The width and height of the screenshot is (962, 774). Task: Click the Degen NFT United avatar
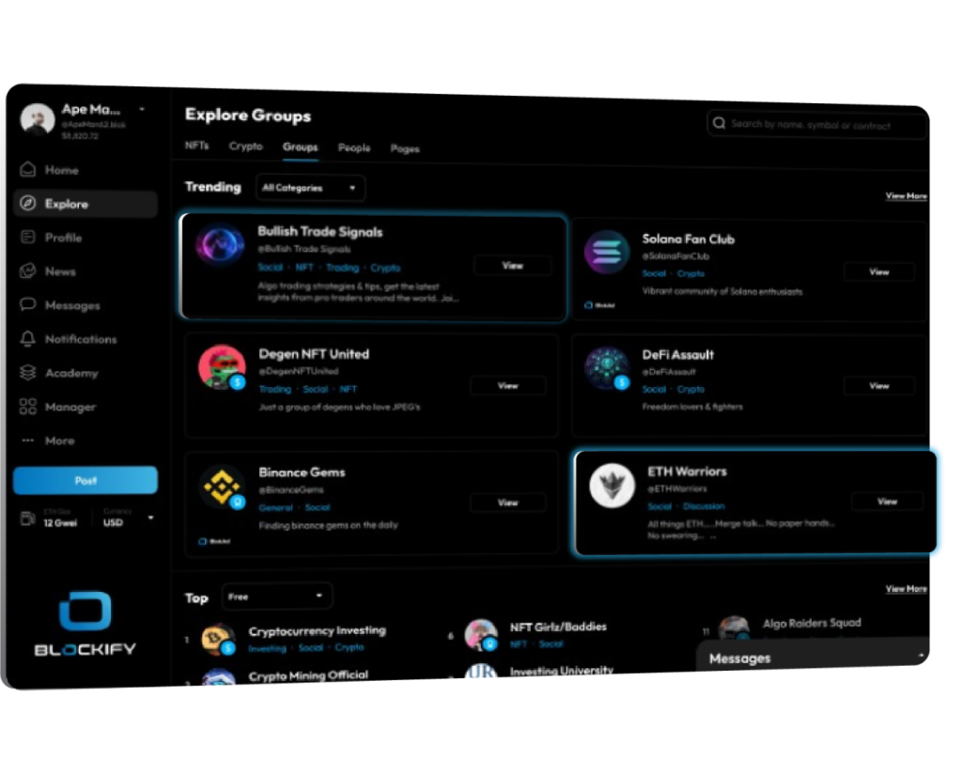click(223, 368)
